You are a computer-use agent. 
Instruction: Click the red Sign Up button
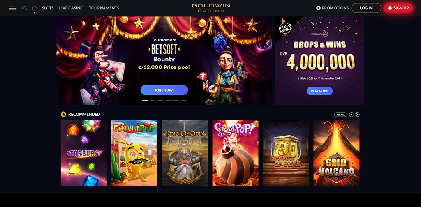[x=398, y=8]
